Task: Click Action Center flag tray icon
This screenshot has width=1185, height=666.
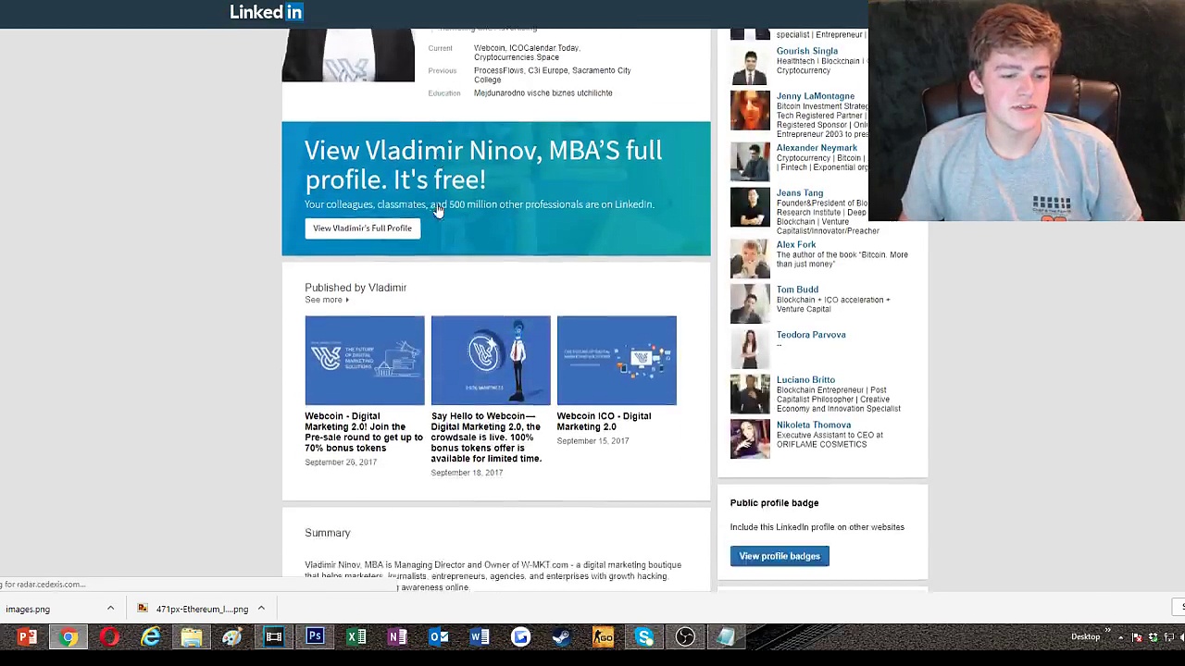Action: (1137, 637)
